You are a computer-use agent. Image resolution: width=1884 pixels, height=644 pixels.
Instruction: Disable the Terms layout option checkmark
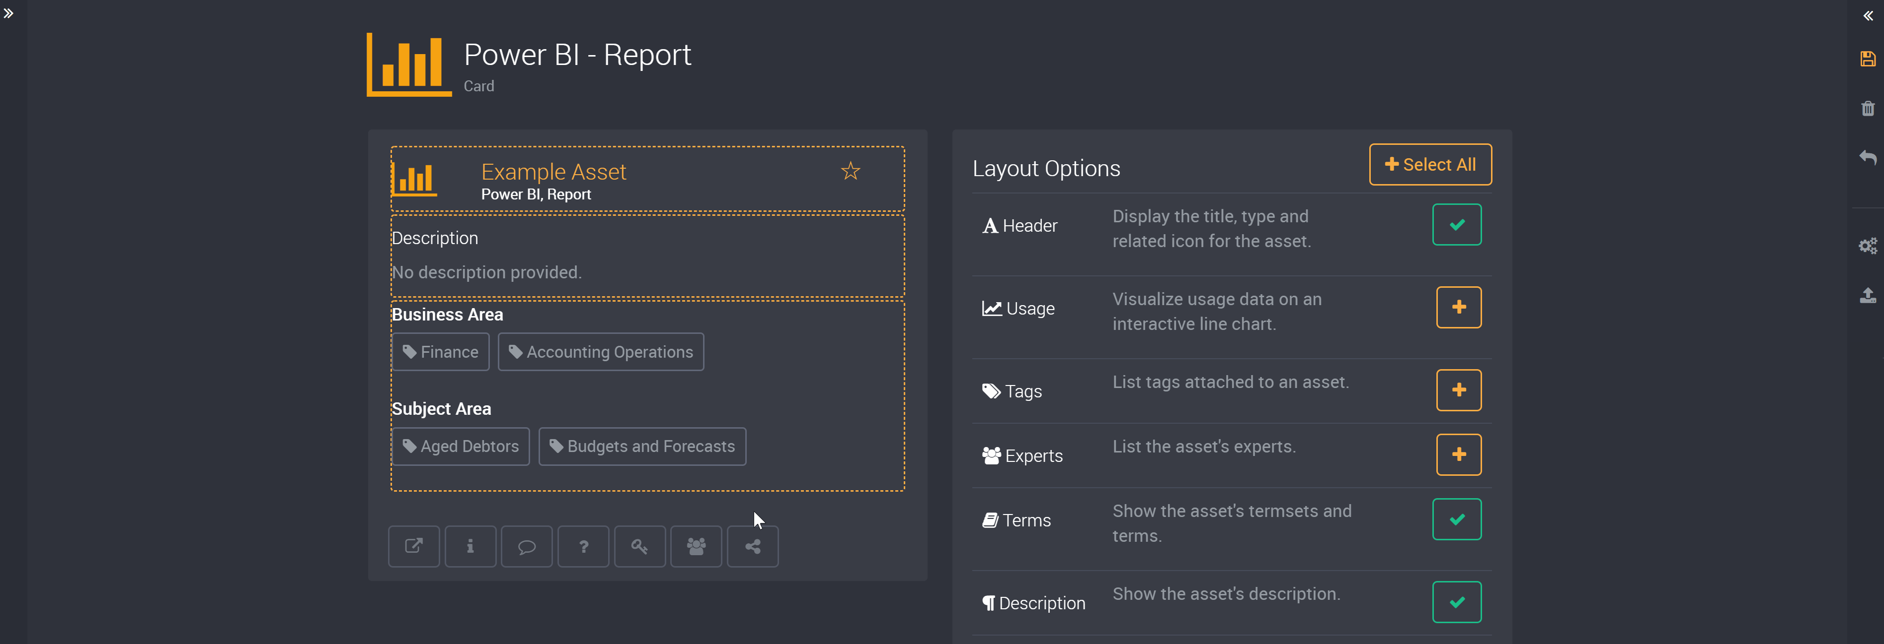pos(1457,519)
